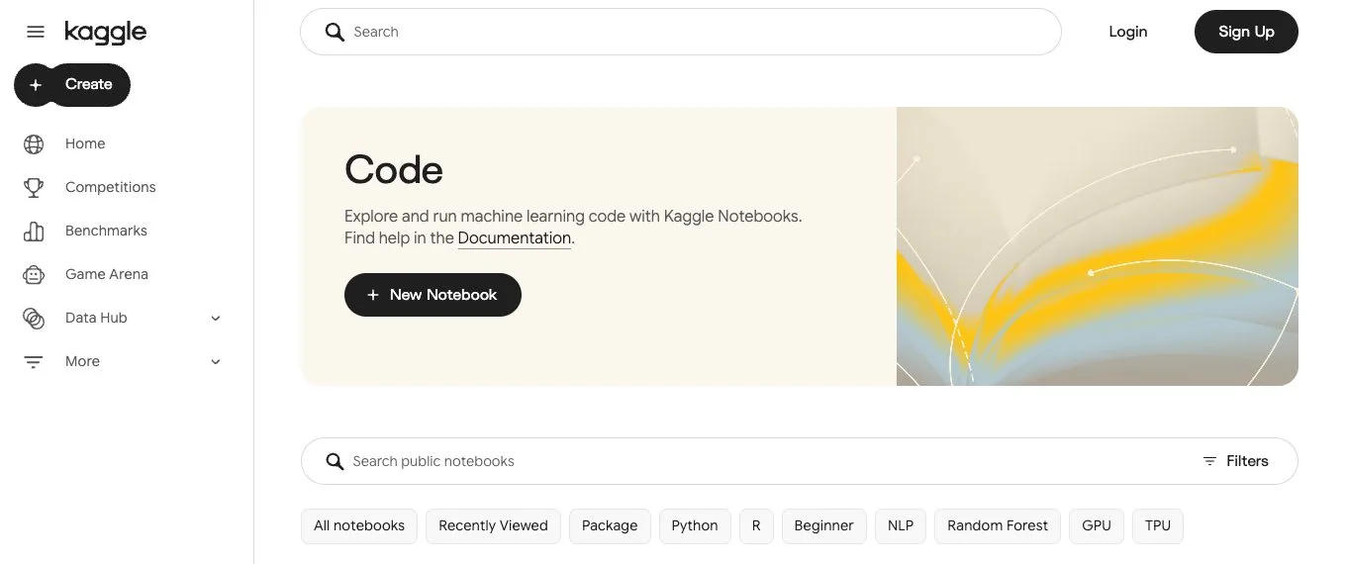Click the Game Arena robot icon
Viewport: 1346px width, 564px height.
[34, 275]
